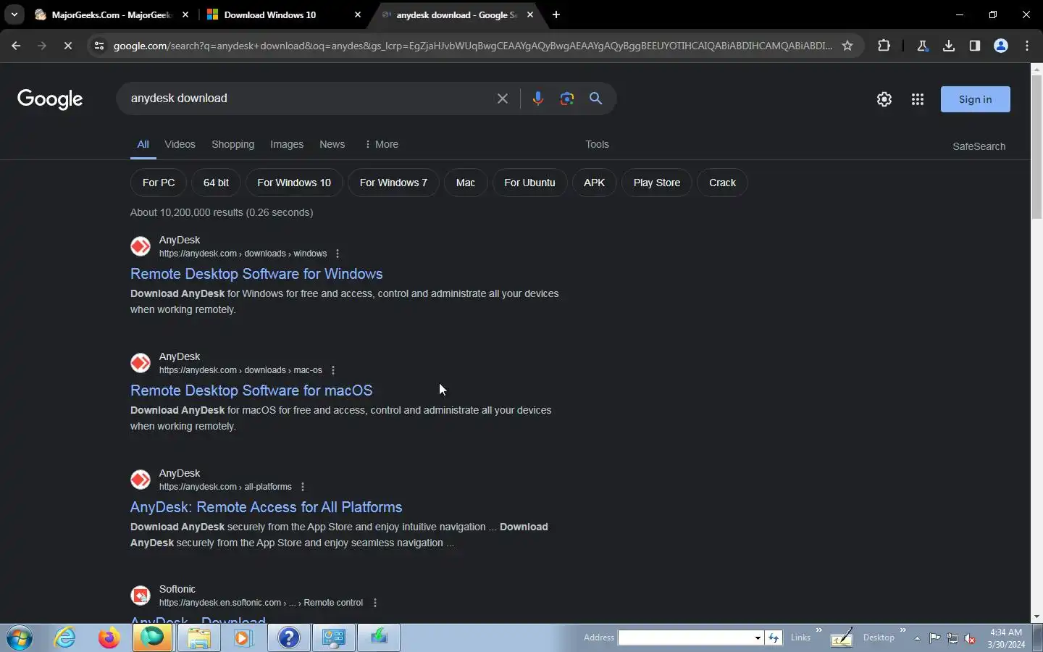
Task: Stop loading the page
Action: [67, 46]
